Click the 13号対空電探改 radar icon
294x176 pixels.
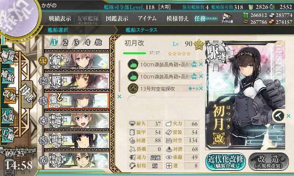133,88
